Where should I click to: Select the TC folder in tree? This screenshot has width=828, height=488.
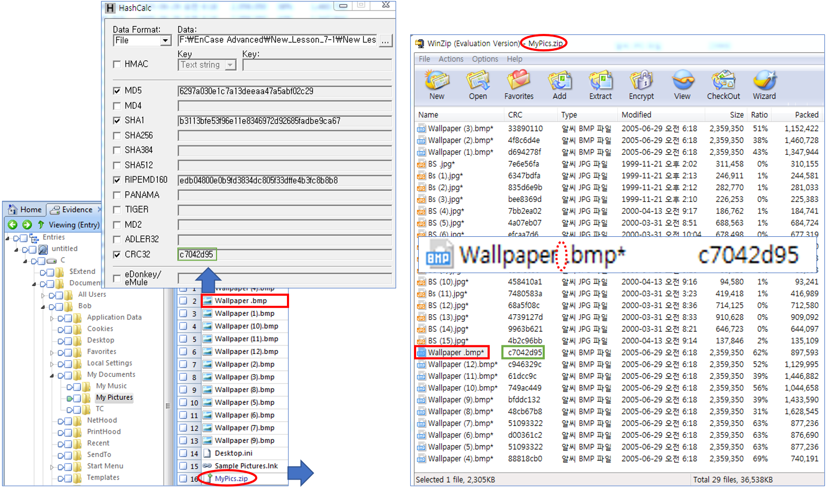100,409
